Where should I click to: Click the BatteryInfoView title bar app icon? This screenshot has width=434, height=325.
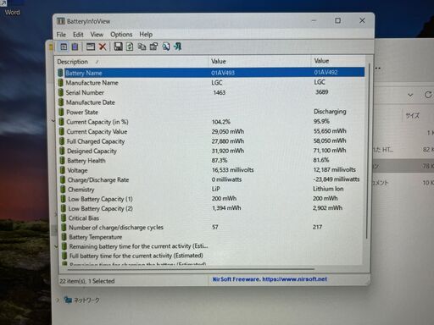(61, 21)
